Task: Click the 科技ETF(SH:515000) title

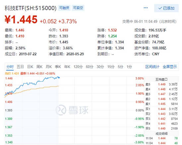Action: coord(30,8)
